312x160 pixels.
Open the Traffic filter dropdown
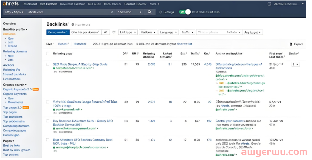coord(187,32)
